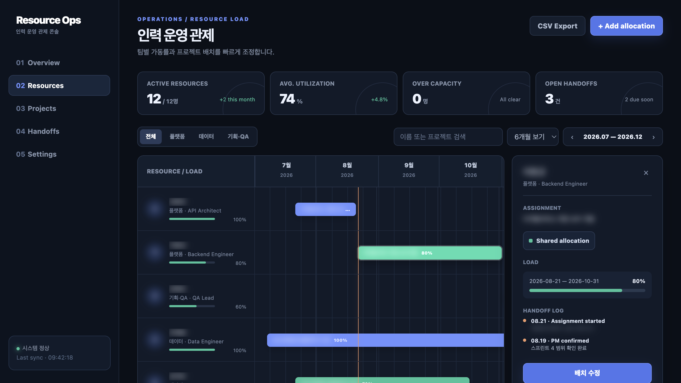Viewport: 681px width, 383px height.
Task: Open the 6개월 보기 view dropdown
Action: [533, 137]
